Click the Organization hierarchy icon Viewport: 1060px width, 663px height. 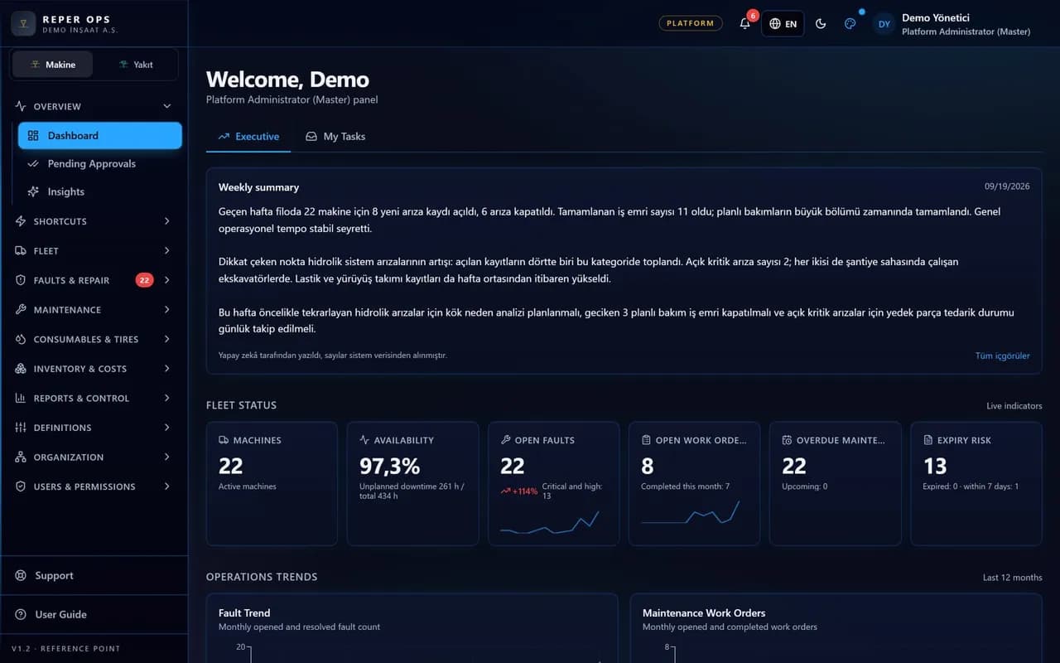point(21,457)
